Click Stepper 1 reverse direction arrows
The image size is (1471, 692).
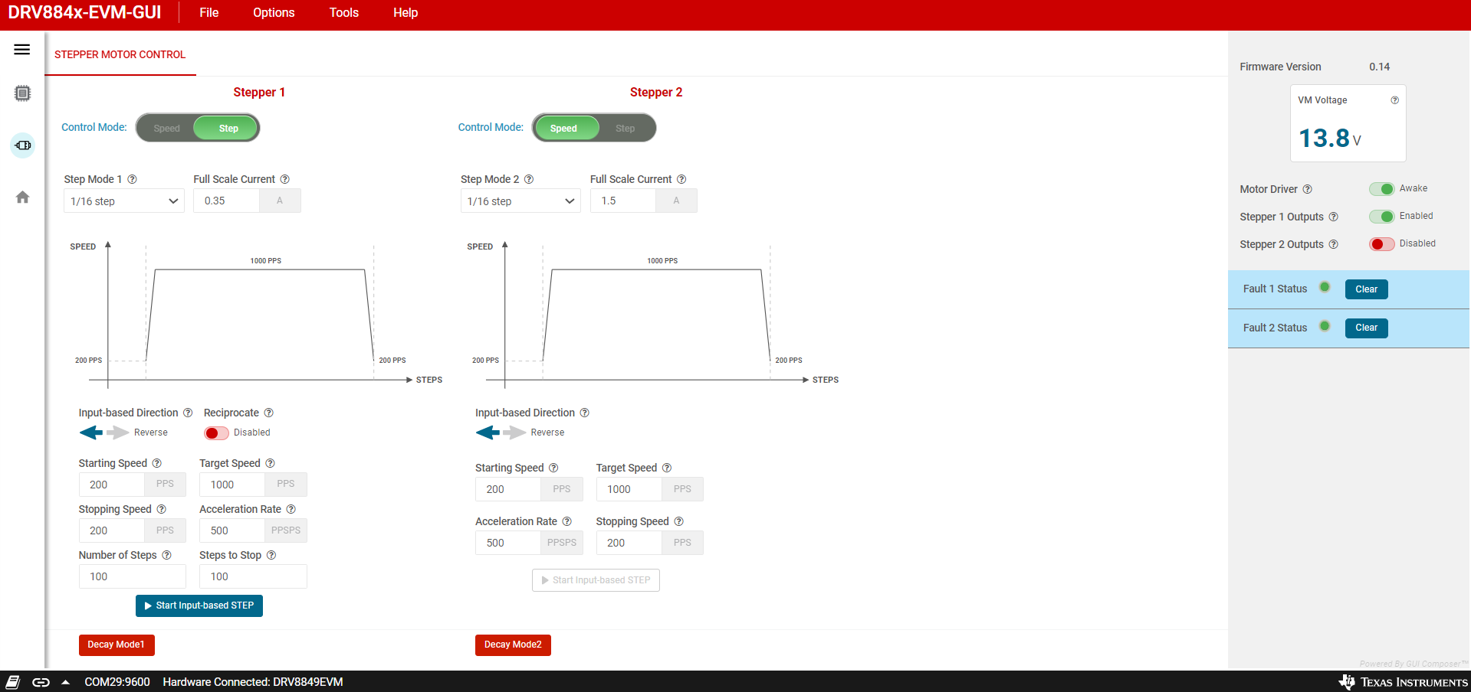tap(103, 433)
